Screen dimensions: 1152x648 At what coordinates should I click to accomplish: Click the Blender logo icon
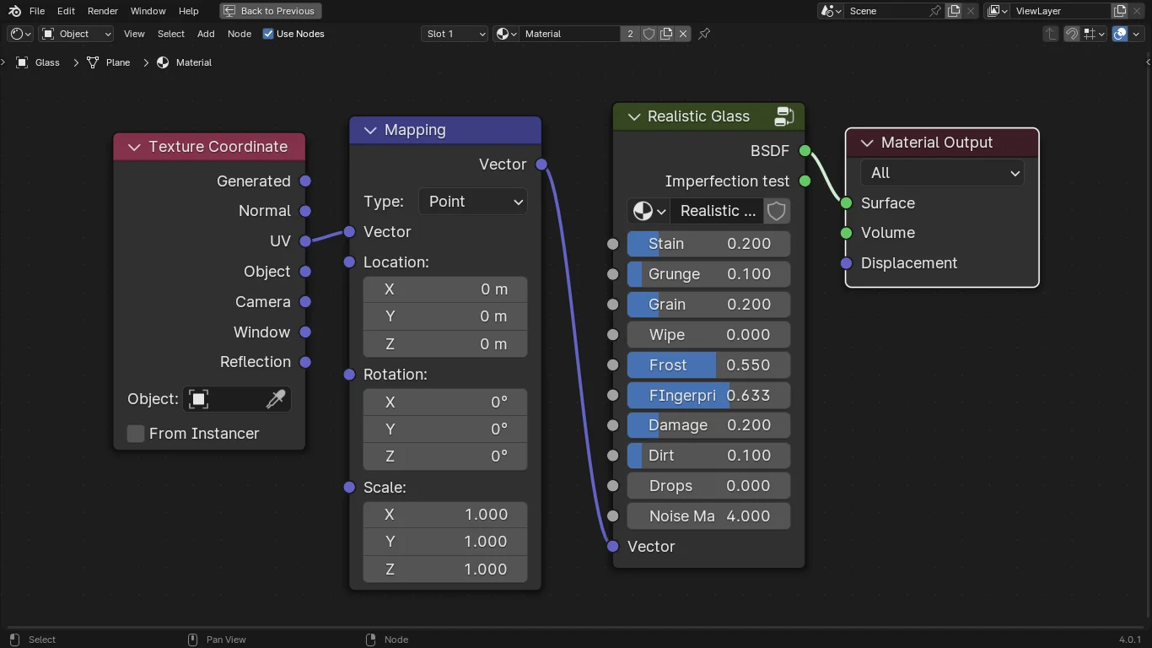coord(14,11)
